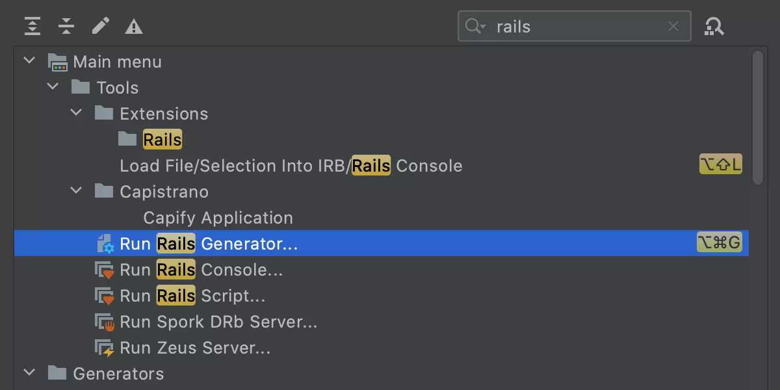Image resolution: width=780 pixels, height=390 pixels.
Task: Click the Rails folder icon
Action: (127, 139)
